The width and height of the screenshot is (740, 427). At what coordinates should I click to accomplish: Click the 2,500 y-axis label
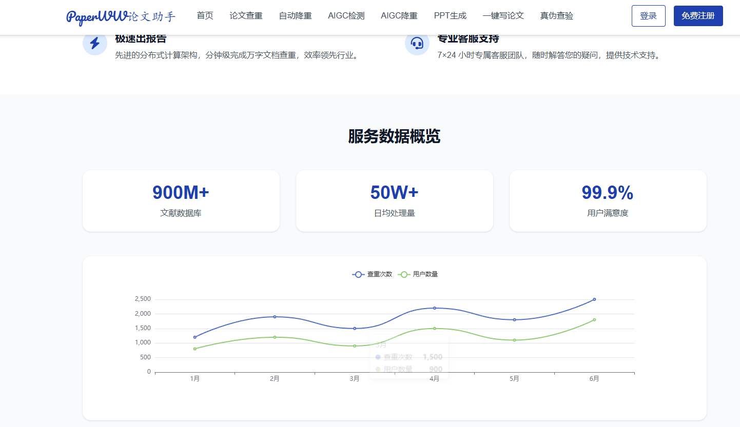click(x=142, y=299)
